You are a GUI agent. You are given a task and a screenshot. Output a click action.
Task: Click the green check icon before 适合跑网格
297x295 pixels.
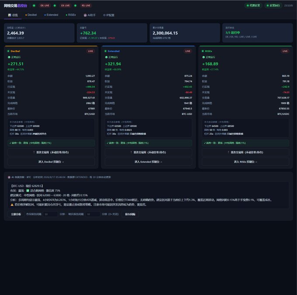pyautogui.click(x=28, y=191)
